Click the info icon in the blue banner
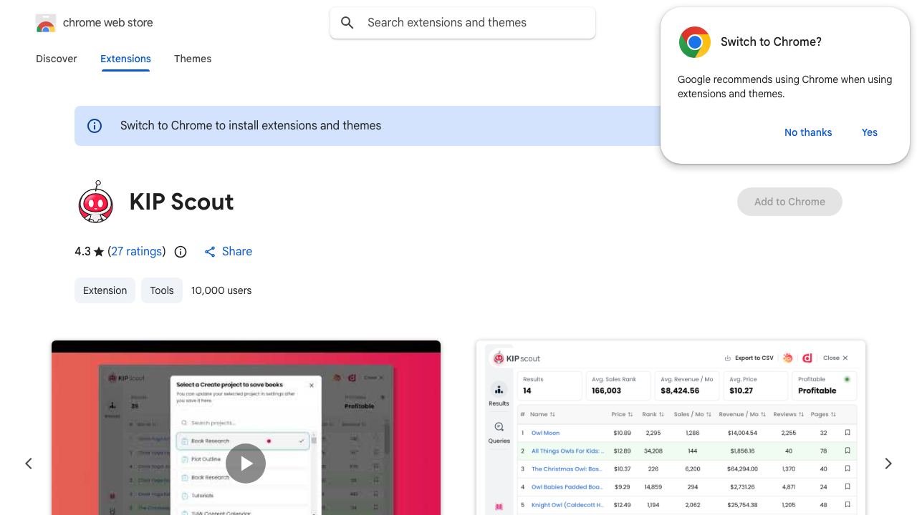The width and height of the screenshot is (917, 515). pyautogui.click(x=95, y=126)
